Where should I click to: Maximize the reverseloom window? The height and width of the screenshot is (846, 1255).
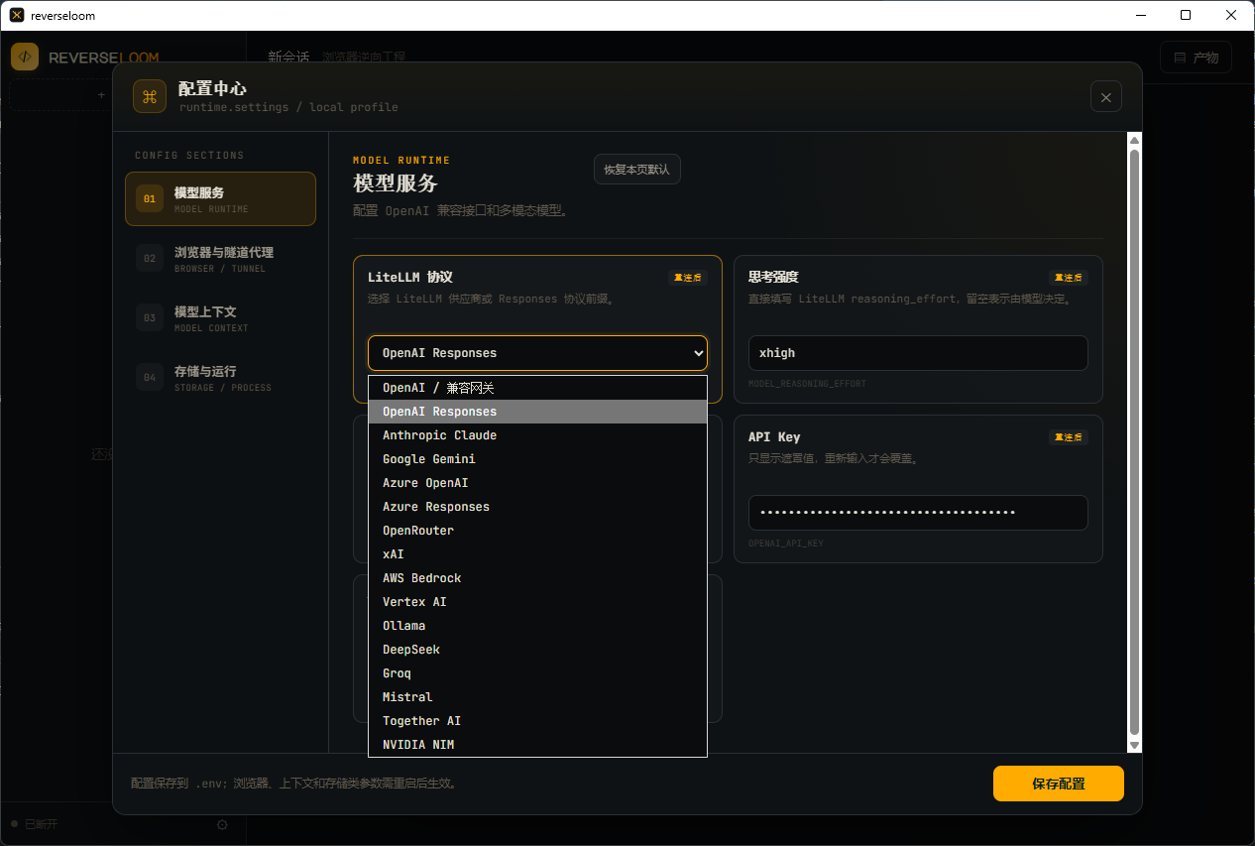point(1186,15)
